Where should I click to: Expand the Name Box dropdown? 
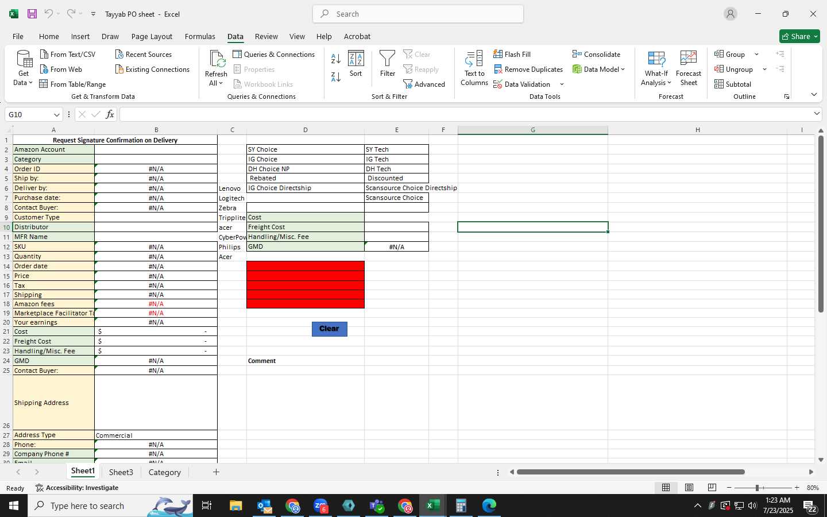tap(56, 114)
